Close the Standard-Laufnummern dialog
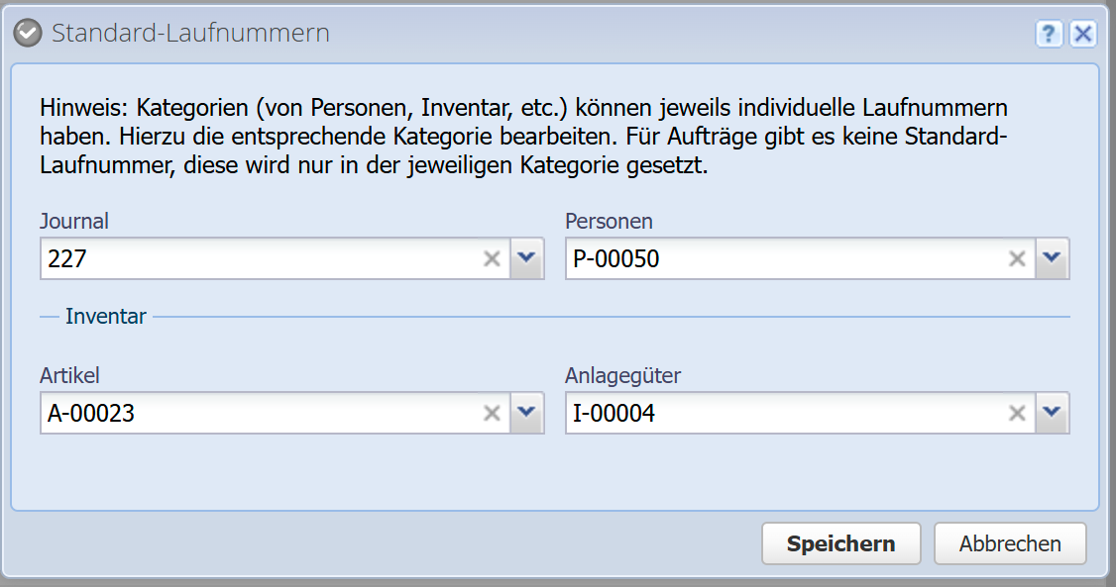The image size is (1116, 587). point(1082,35)
